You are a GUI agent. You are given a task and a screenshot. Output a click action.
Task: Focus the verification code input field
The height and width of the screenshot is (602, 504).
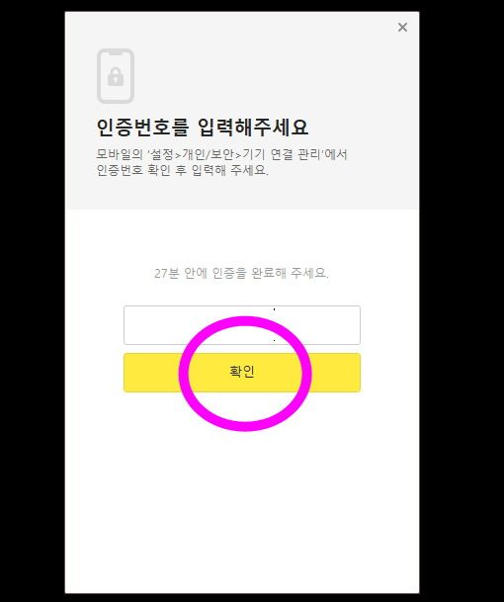(x=242, y=325)
